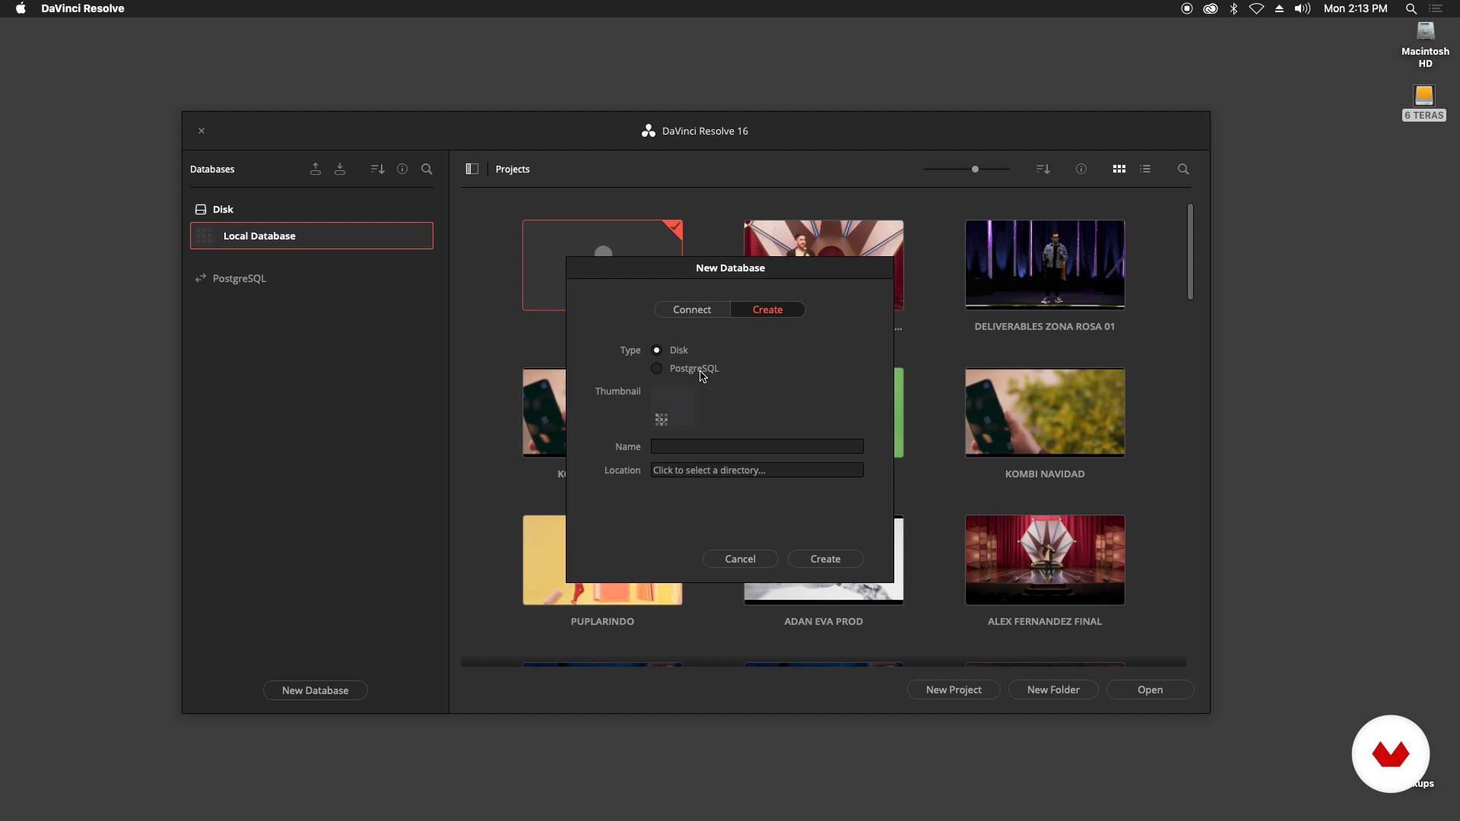Cancel the New Database dialog
Viewport: 1460px width, 821px height.
740,559
